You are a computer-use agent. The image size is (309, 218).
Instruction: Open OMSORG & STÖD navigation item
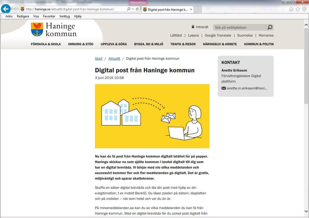click(81, 44)
